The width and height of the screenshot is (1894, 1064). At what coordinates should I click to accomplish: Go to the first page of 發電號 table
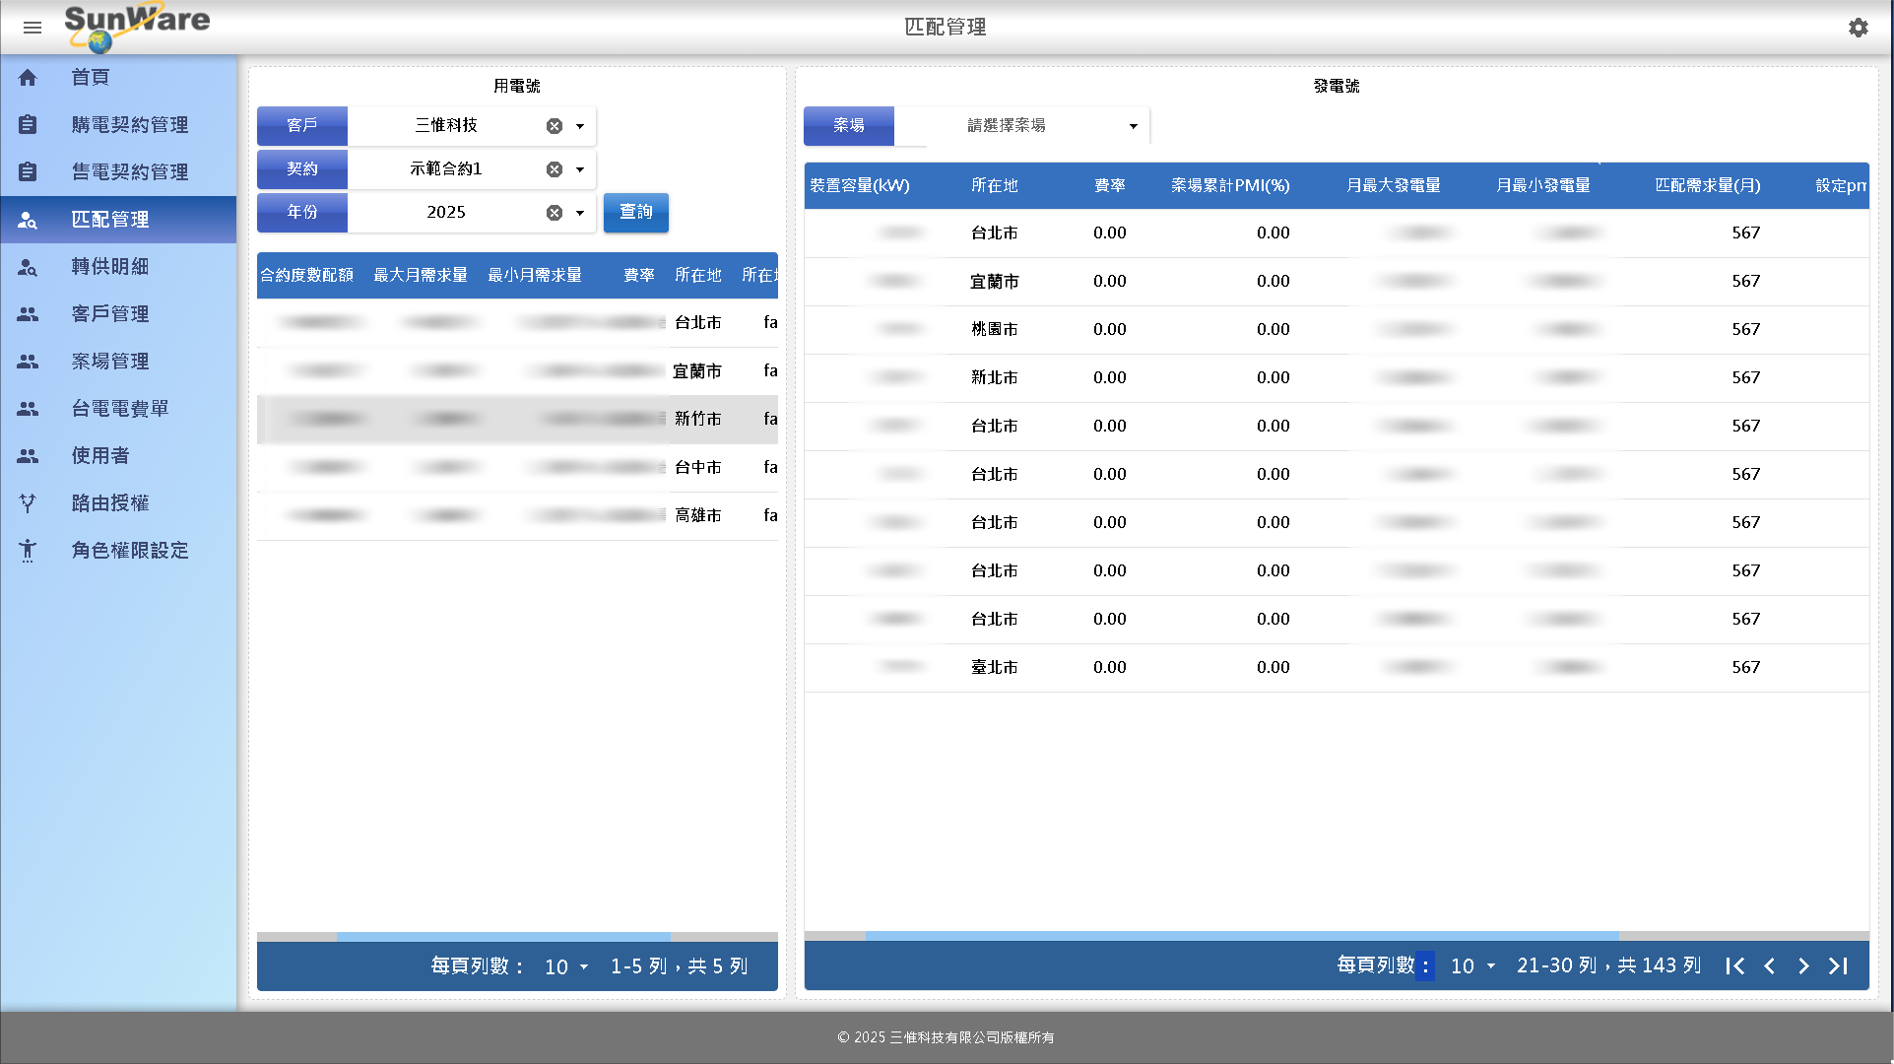tap(1734, 966)
